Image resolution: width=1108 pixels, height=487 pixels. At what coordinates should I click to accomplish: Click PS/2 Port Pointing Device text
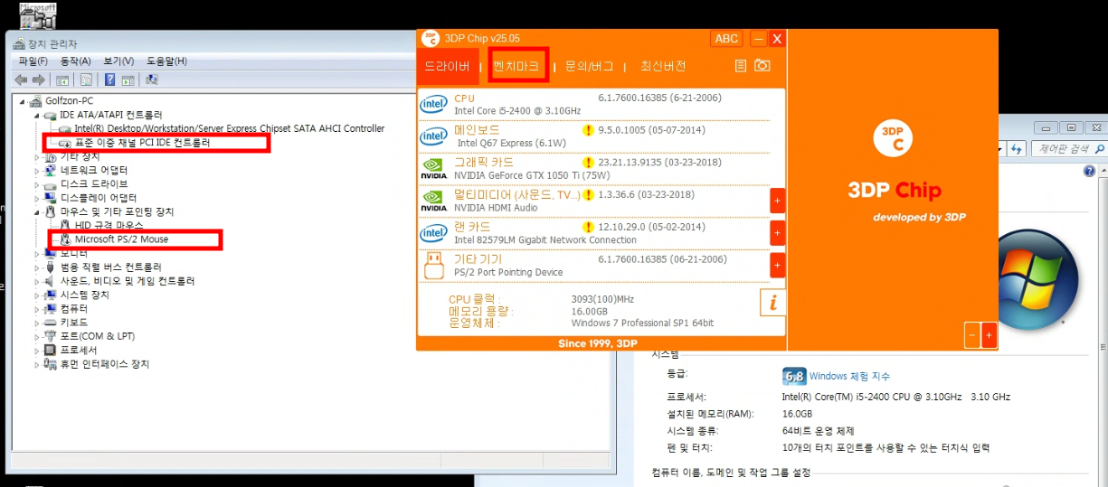508,272
